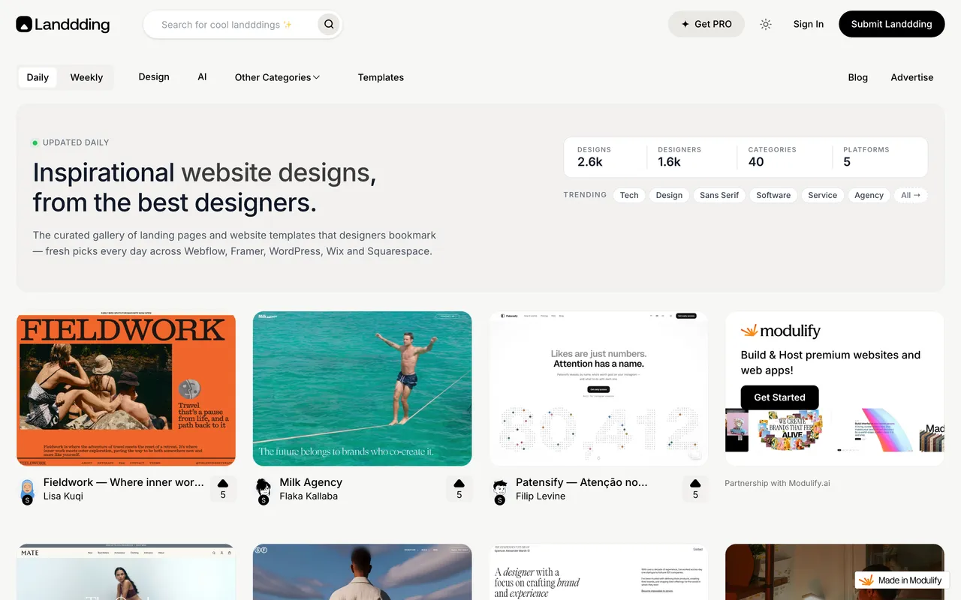Open Flaka Kallaba's avatar
This screenshot has height=600, width=961.
(263, 491)
